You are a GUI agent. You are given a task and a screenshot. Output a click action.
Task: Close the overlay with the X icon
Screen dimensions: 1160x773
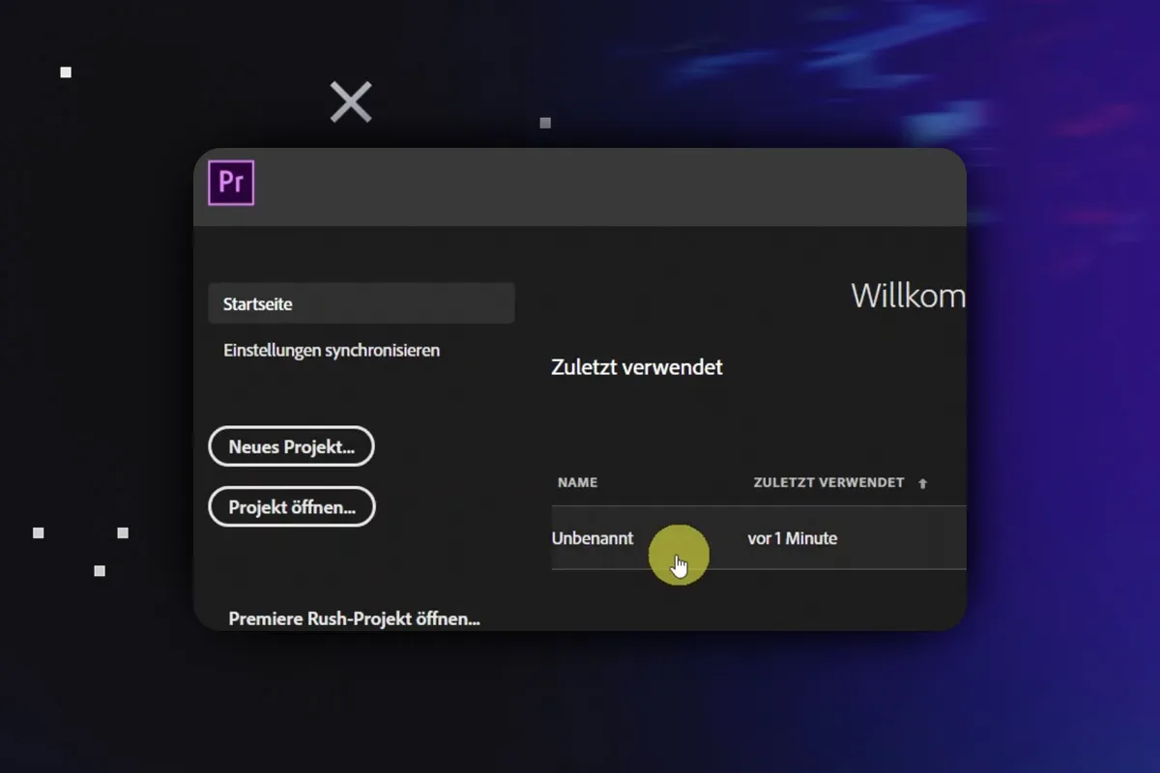tap(351, 101)
